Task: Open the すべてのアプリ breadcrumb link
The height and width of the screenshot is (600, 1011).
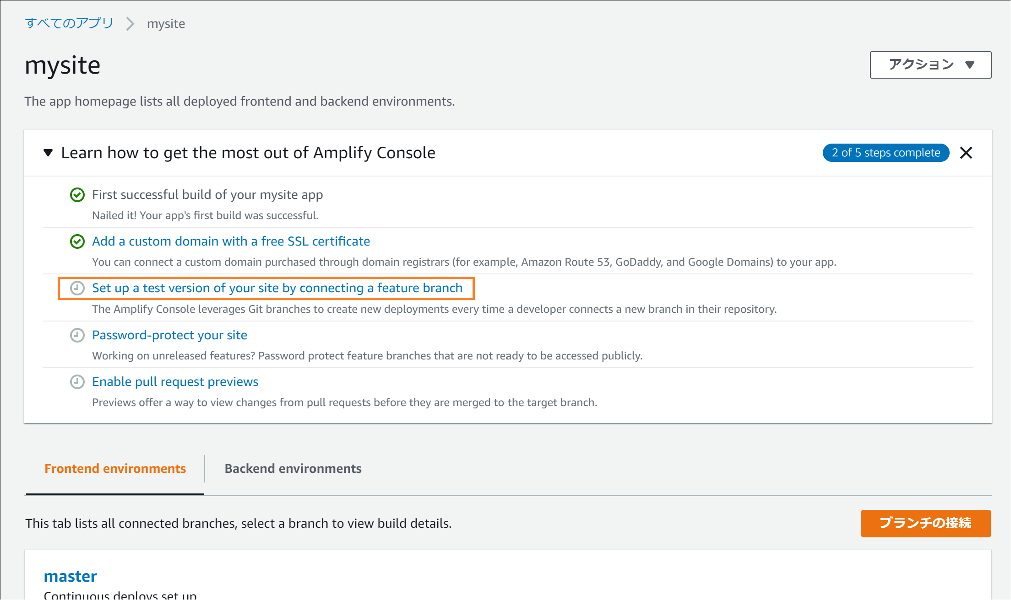Action: (x=69, y=23)
